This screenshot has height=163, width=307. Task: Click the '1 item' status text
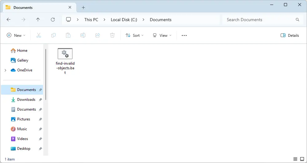coord(10,159)
